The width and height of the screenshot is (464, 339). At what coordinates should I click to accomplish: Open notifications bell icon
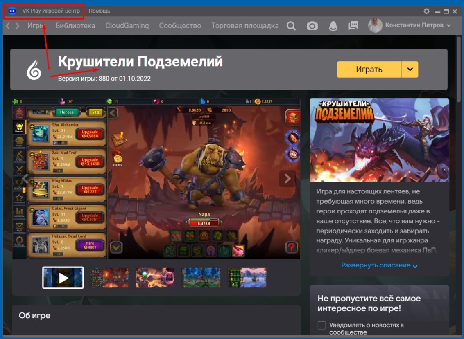[333, 26]
